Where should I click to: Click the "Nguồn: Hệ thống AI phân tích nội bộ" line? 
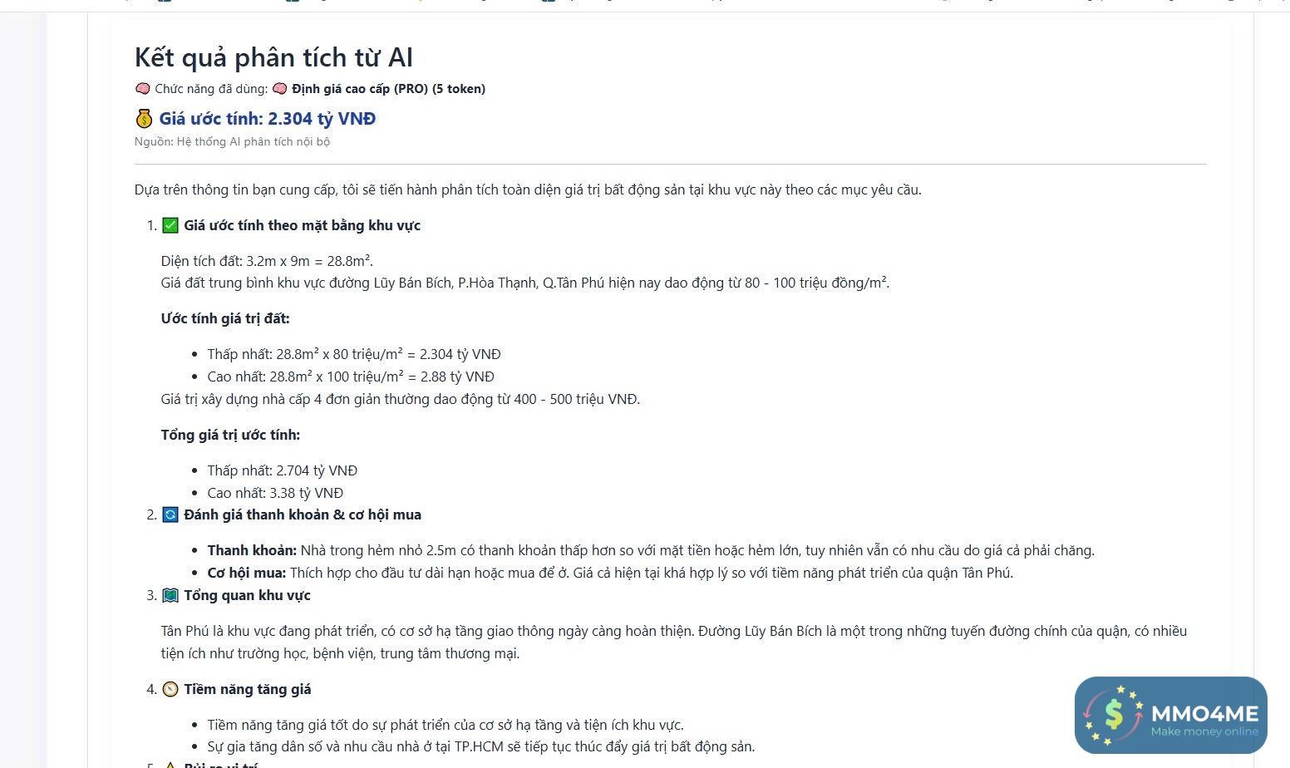232,142
